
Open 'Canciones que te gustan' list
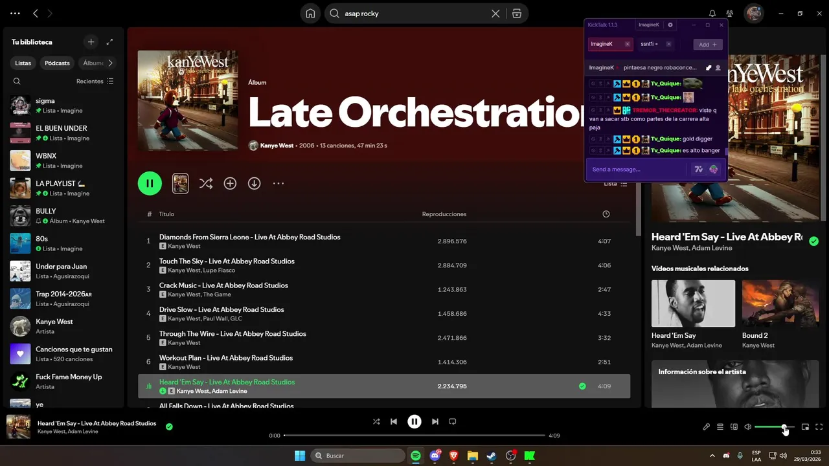coord(63,353)
